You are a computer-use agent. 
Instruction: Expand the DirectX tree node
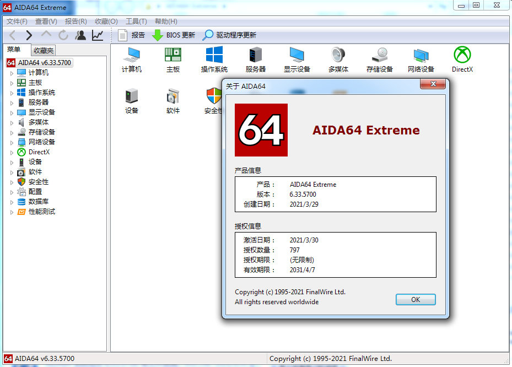pos(12,153)
